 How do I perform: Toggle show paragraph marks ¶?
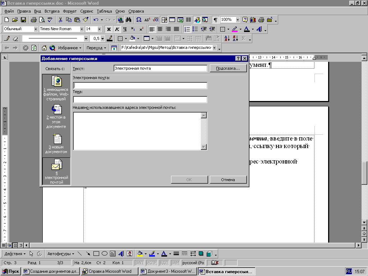click(216, 20)
